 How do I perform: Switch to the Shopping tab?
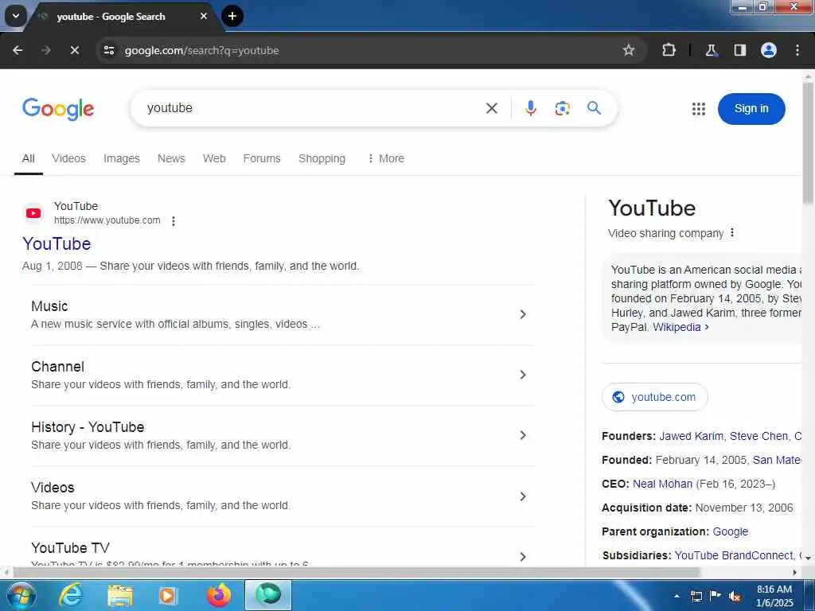click(322, 158)
